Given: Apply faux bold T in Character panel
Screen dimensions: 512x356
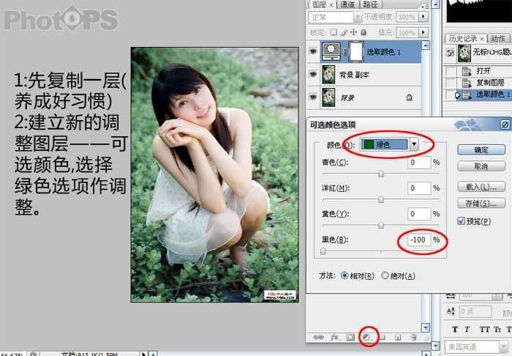Looking at the screenshot, I should pyautogui.click(x=455, y=330).
